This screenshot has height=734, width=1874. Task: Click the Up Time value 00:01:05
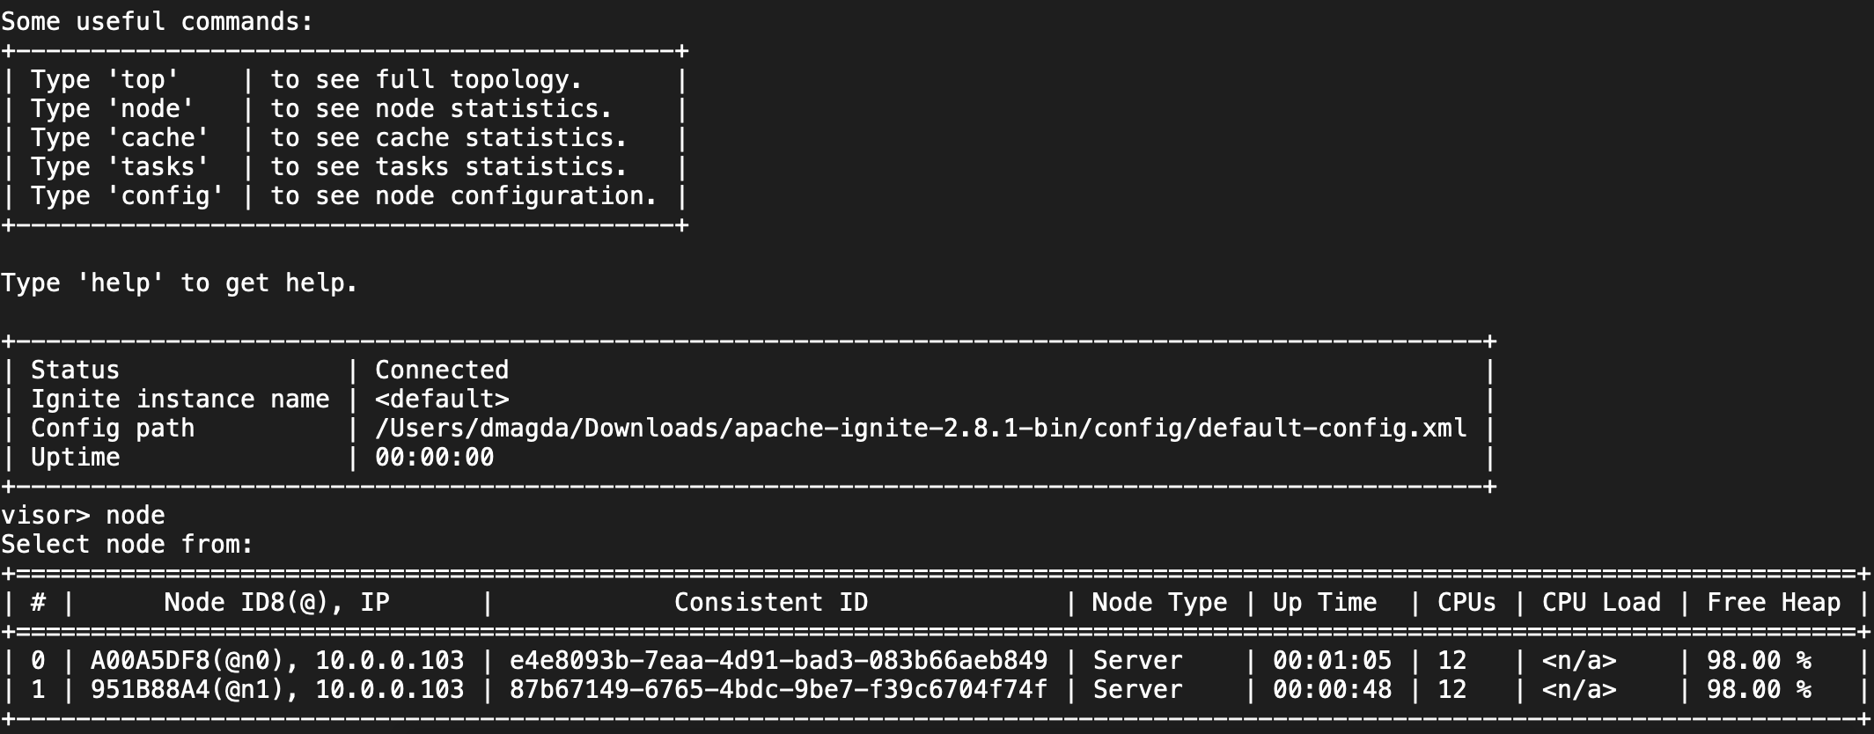tap(1332, 661)
